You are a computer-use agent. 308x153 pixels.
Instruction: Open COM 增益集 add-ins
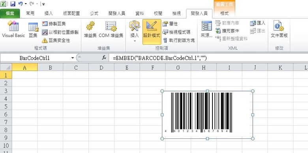111,30
